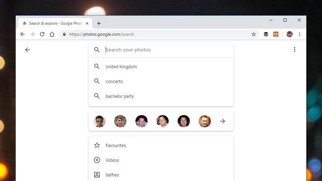Select the first person face thumbnail
Image resolution: width=322 pixels, height=181 pixels.
[100, 121]
